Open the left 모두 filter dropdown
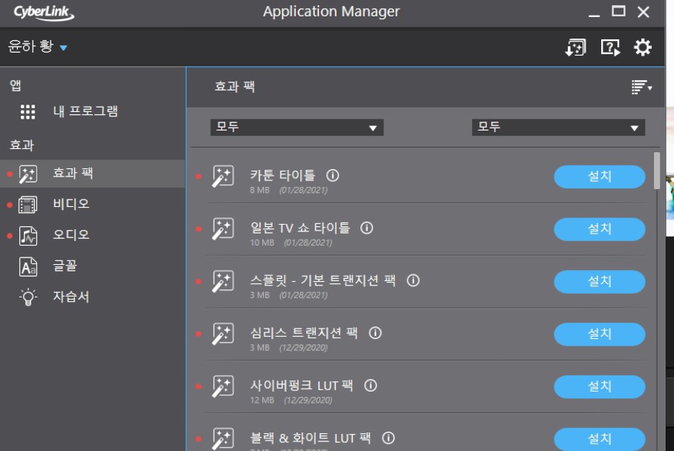The image size is (674, 451). [x=297, y=127]
